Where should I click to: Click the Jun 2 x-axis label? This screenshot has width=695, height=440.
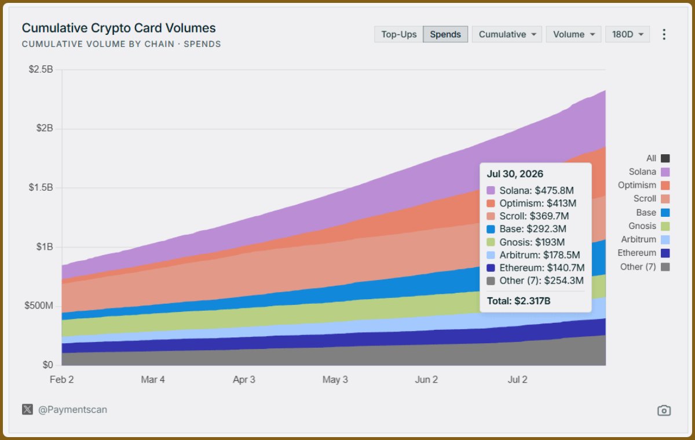426,380
